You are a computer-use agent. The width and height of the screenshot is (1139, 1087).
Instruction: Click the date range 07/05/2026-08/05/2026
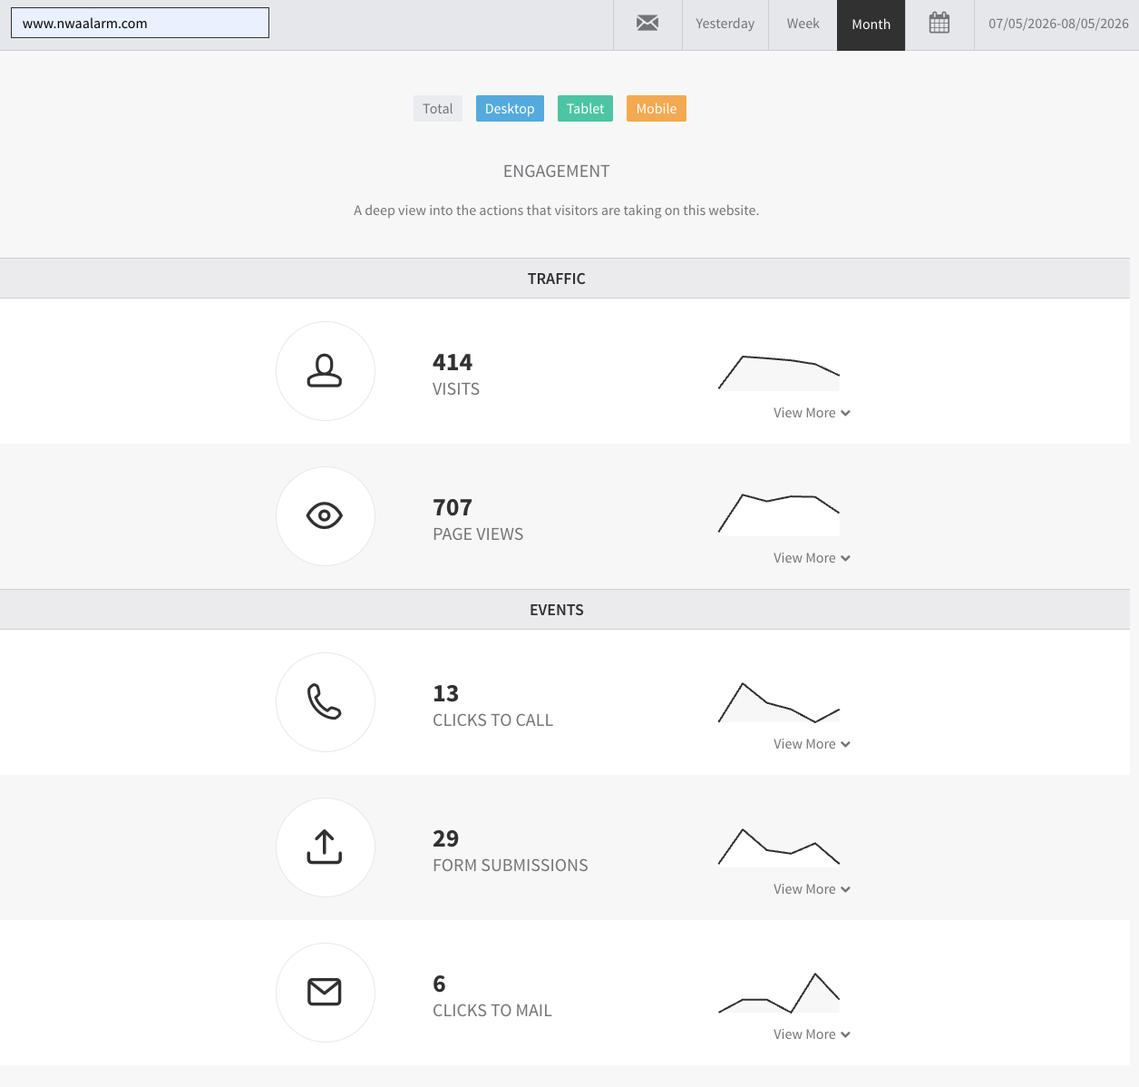(x=1058, y=24)
